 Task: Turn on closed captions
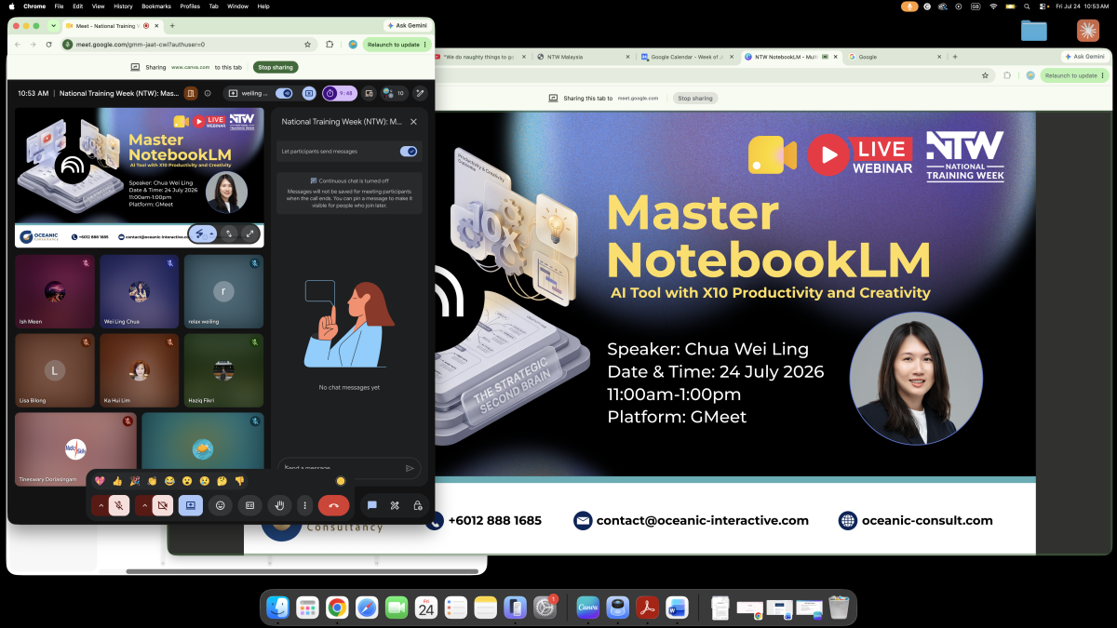[x=249, y=505]
